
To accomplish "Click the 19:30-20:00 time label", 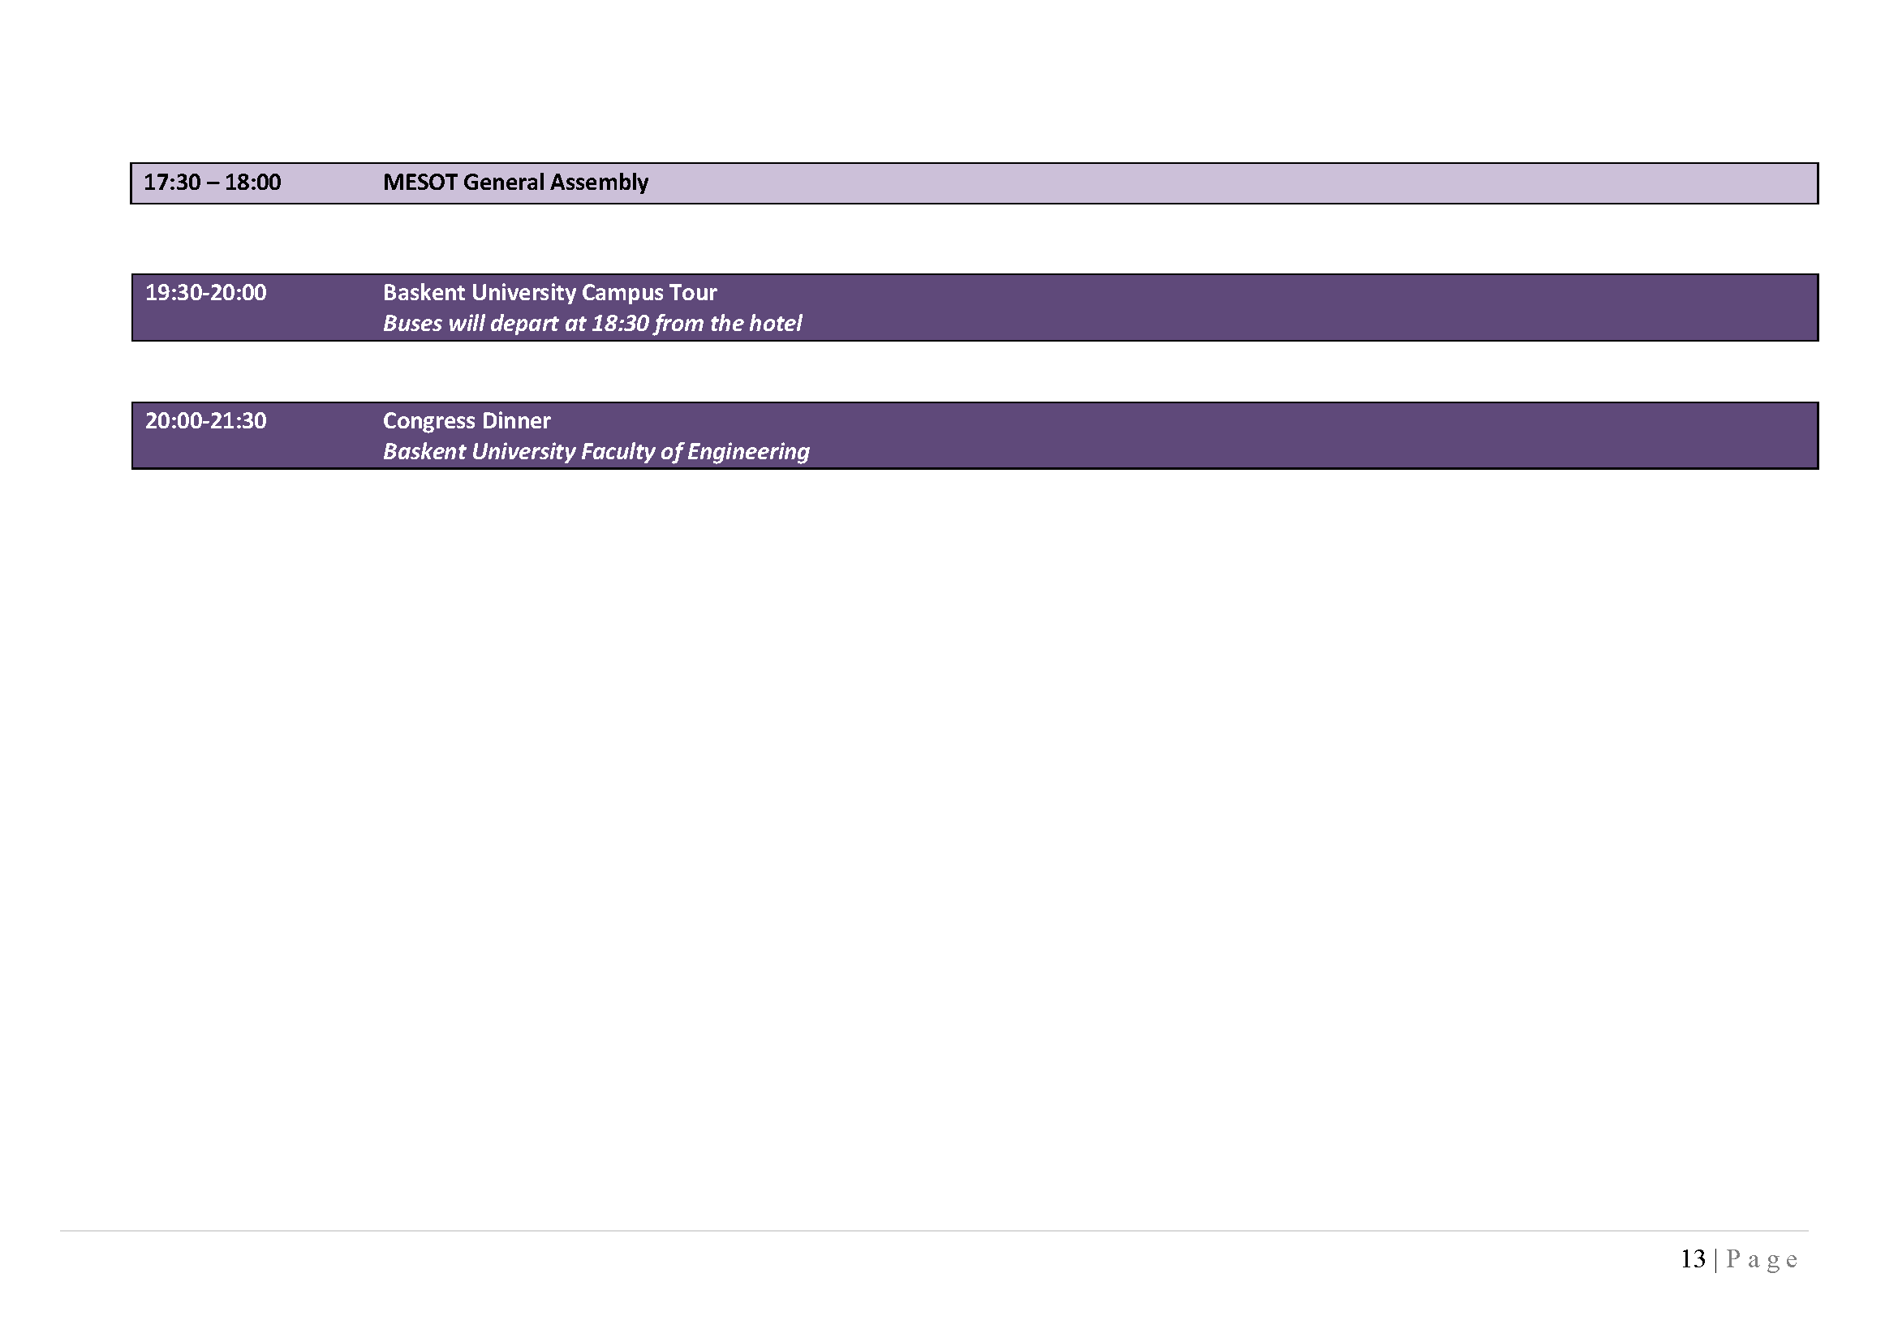I will pyautogui.click(x=206, y=293).
